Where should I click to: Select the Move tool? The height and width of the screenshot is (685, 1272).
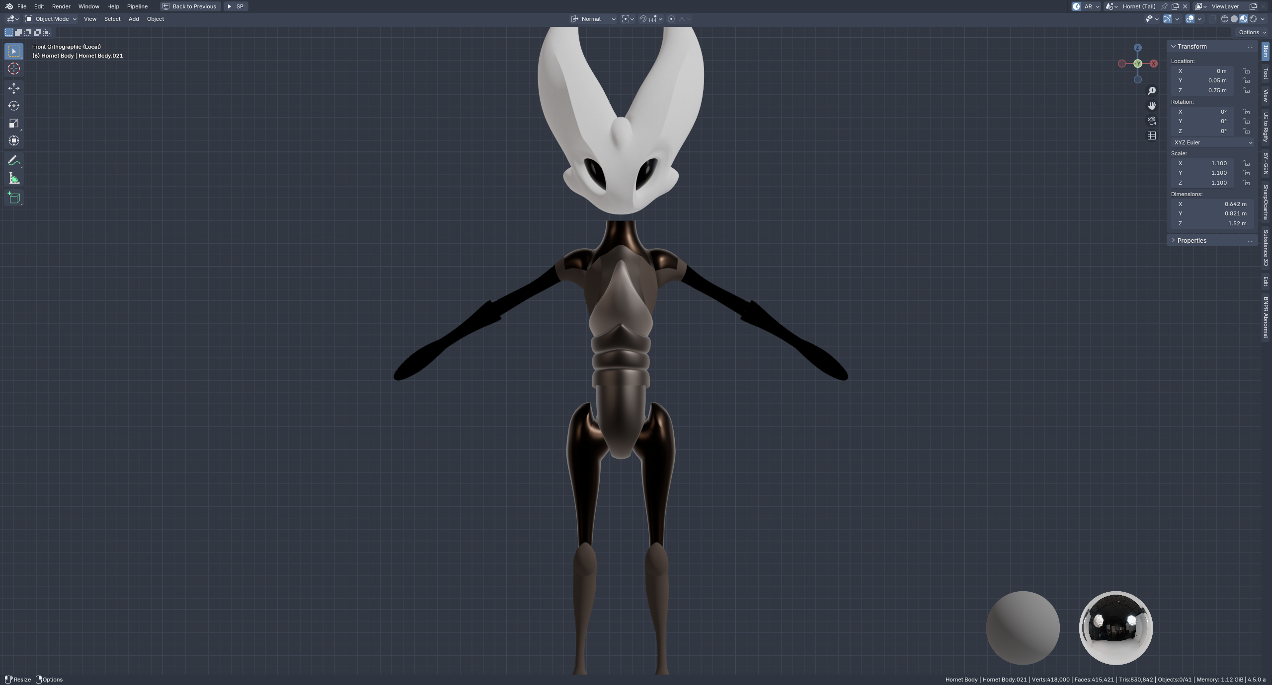(x=14, y=88)
